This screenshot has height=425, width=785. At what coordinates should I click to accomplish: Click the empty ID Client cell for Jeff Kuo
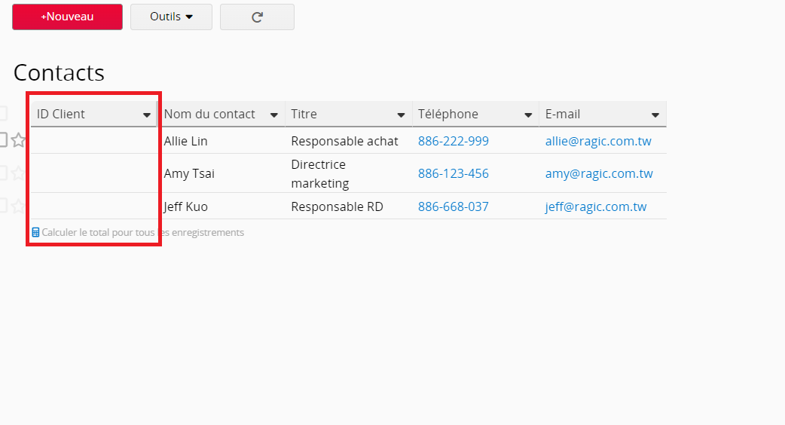[x=93, y=206]
